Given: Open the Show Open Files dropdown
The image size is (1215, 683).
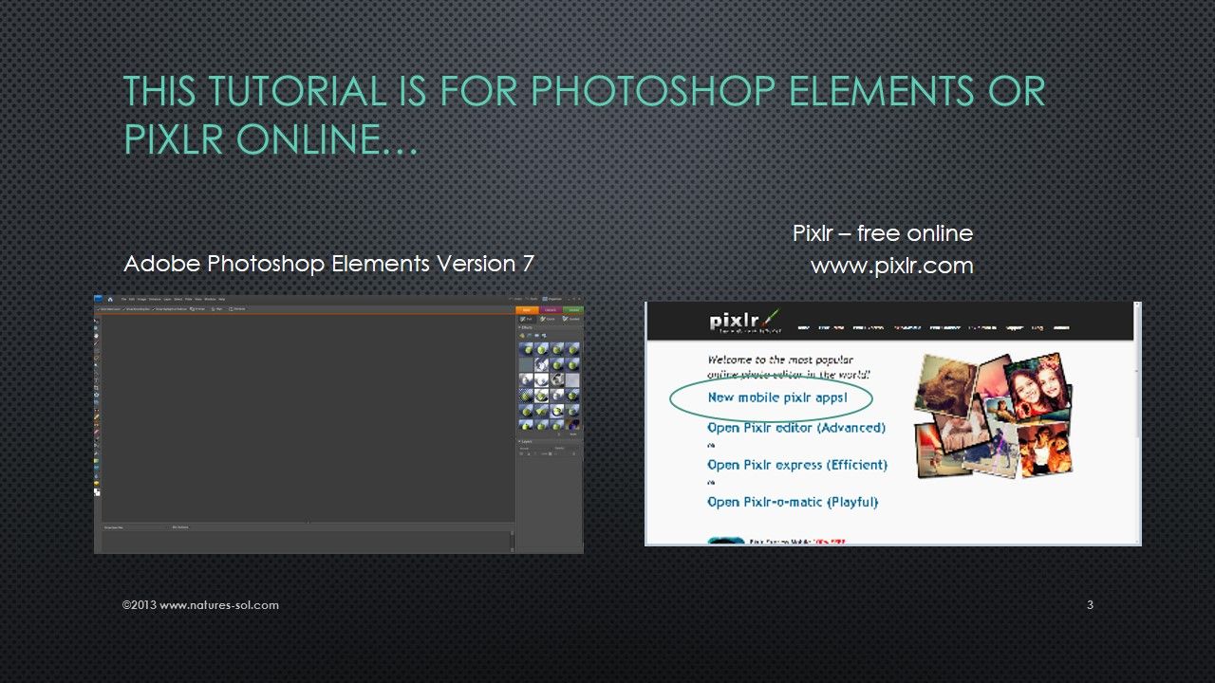Looking at the screenshot, I should click(134, 526).
